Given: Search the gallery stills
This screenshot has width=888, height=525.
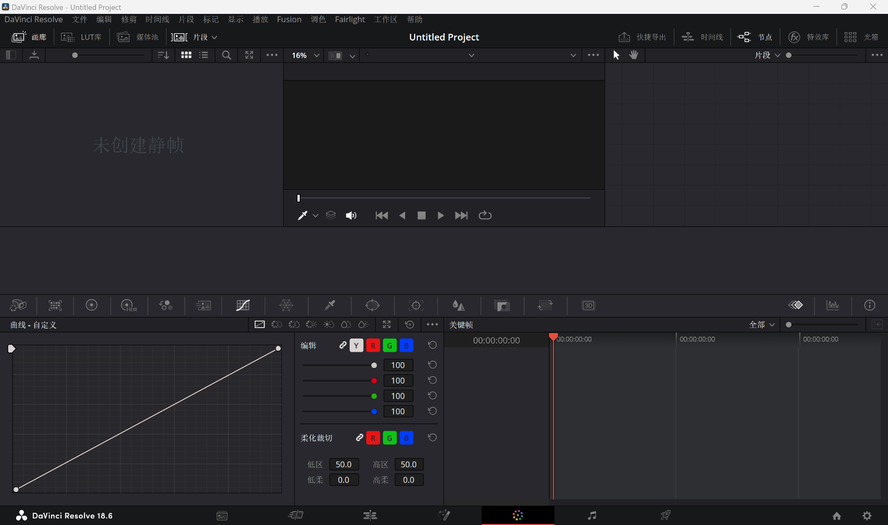Looking at the screenshot, I should coord(226,55).
